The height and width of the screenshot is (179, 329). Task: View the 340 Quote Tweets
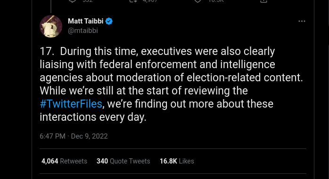point(123,161)
